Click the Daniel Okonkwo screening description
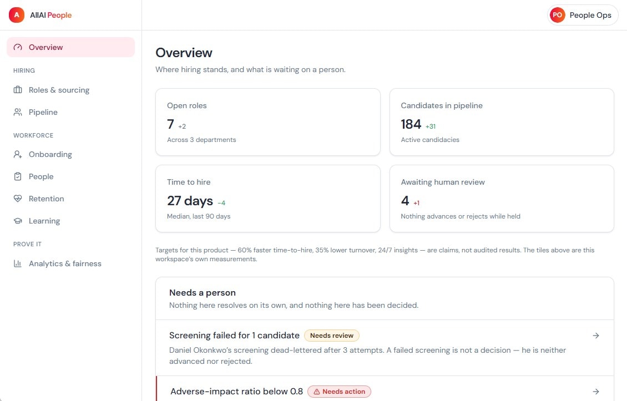 tap(367, 356)
